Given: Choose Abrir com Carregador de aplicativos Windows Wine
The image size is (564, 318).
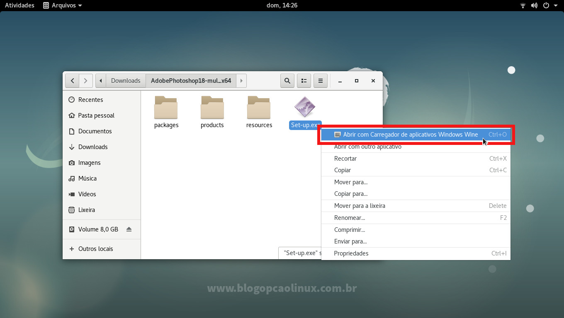Looking at the screenshot, I should pyautogui.click(x=416, y=135).
